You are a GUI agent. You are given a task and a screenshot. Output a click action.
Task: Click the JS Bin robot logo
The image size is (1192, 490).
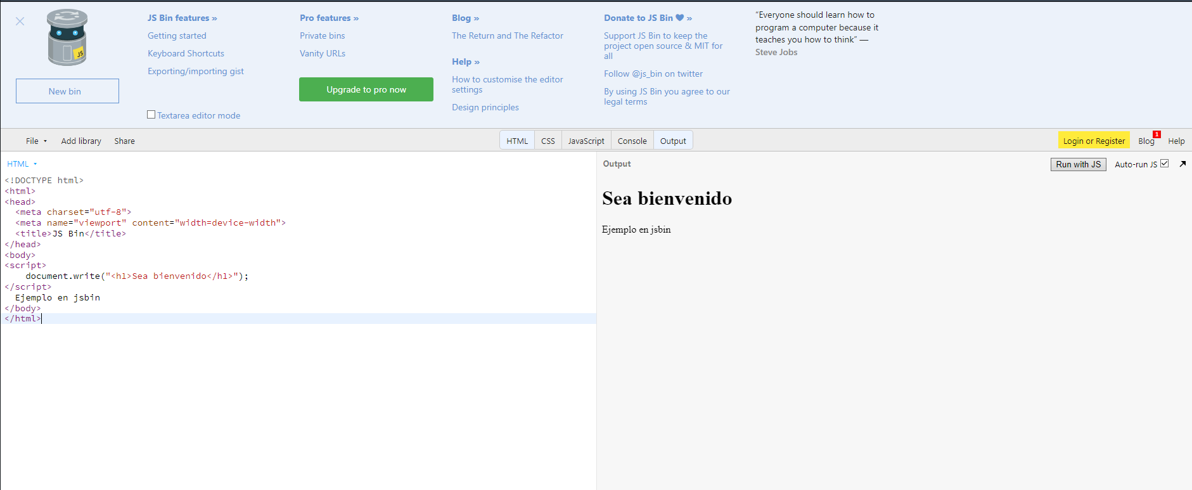click(x=67, y=38)
